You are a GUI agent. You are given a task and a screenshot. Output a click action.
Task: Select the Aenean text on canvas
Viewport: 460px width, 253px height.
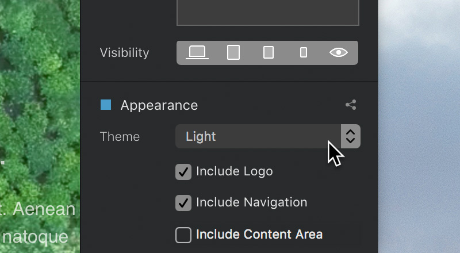pyautogui.click(x=44, y=209)
